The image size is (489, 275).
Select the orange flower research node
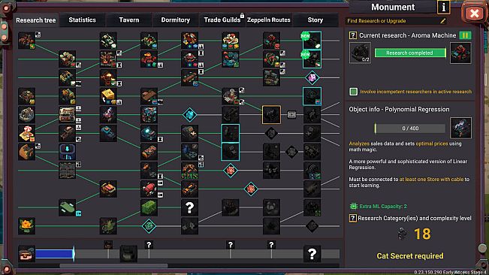point(26,225)
